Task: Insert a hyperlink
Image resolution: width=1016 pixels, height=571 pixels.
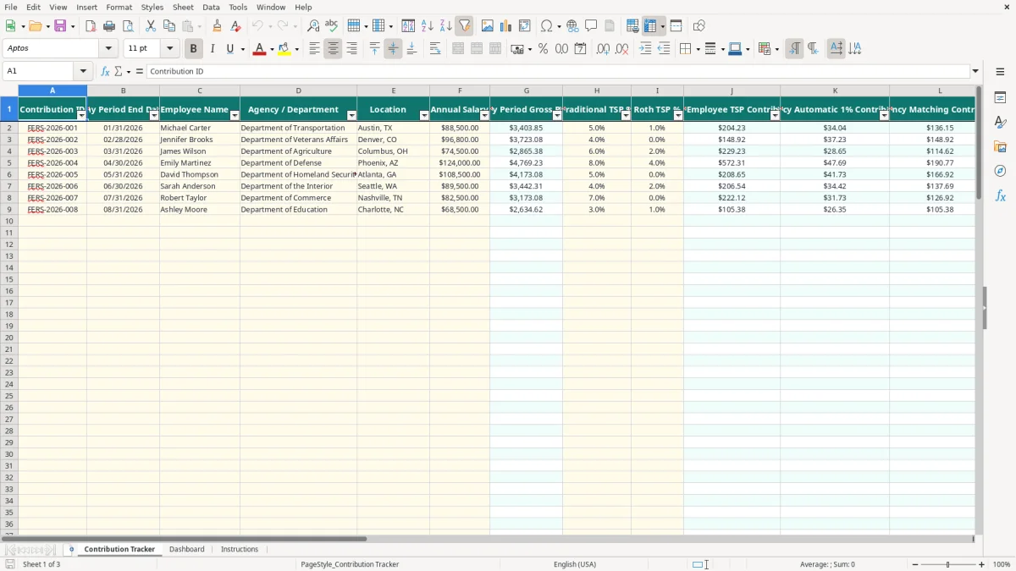Action: [572, 26]
